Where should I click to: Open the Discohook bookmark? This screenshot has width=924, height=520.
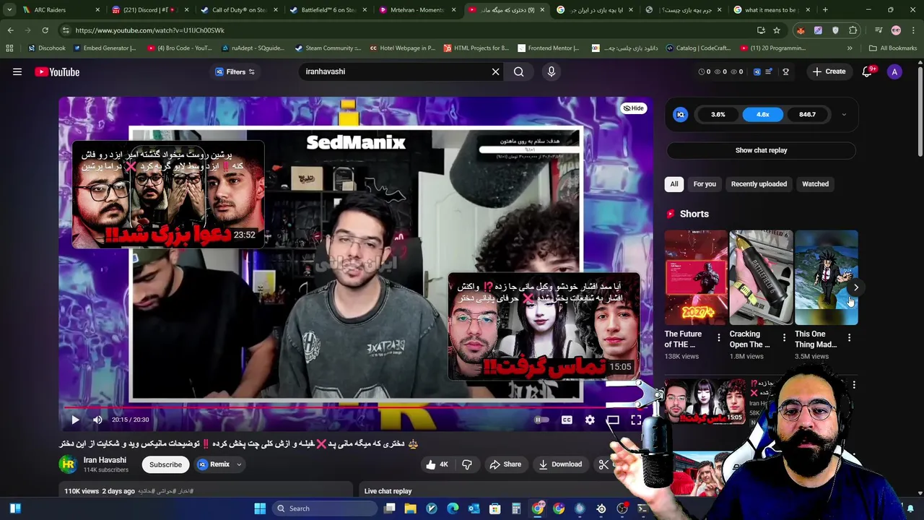coord(46,48)
